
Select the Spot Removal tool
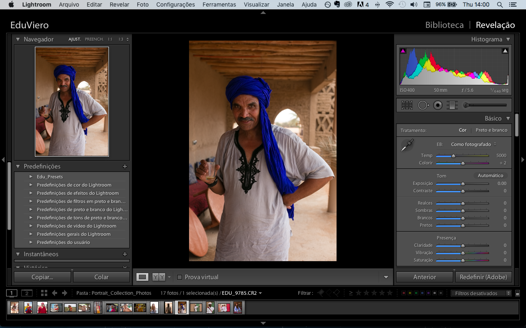click(x=423, y=105)
